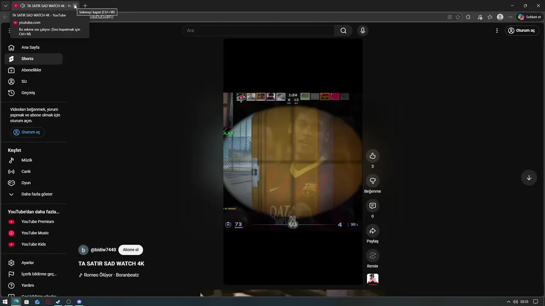545x306 pixels.
Task: Open Romeo Ölüyor · Boranbeatz sound link
Action: coord(112,275)
